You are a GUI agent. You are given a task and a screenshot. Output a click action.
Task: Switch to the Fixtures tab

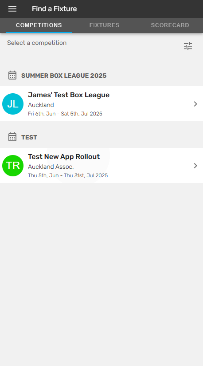(104, 25)
